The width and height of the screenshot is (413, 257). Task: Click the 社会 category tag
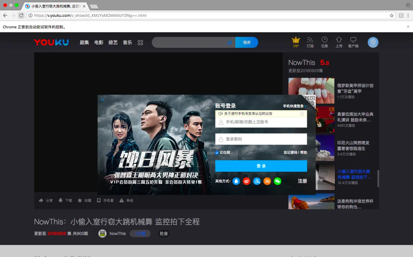164,233
